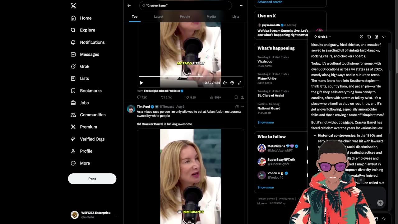Screen dimensions: 398x224
Task: Open Lists in the left sidebar
Action: (80, 78)
